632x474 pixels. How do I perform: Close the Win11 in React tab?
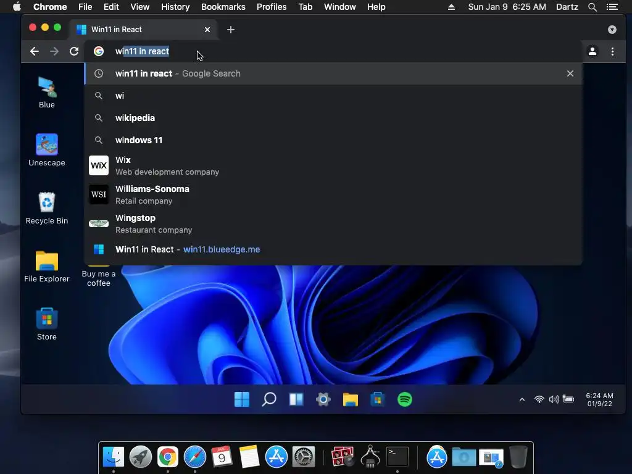207,30
